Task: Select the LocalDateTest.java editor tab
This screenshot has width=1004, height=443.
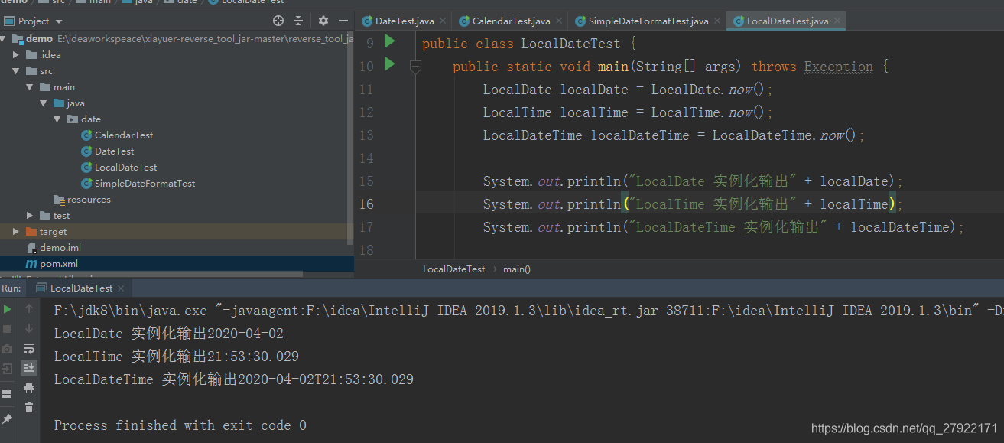Action: click(x=788, y=21)
